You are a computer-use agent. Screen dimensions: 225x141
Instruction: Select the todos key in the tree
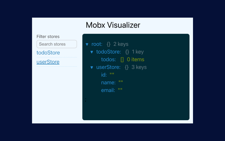pos(109,60)
